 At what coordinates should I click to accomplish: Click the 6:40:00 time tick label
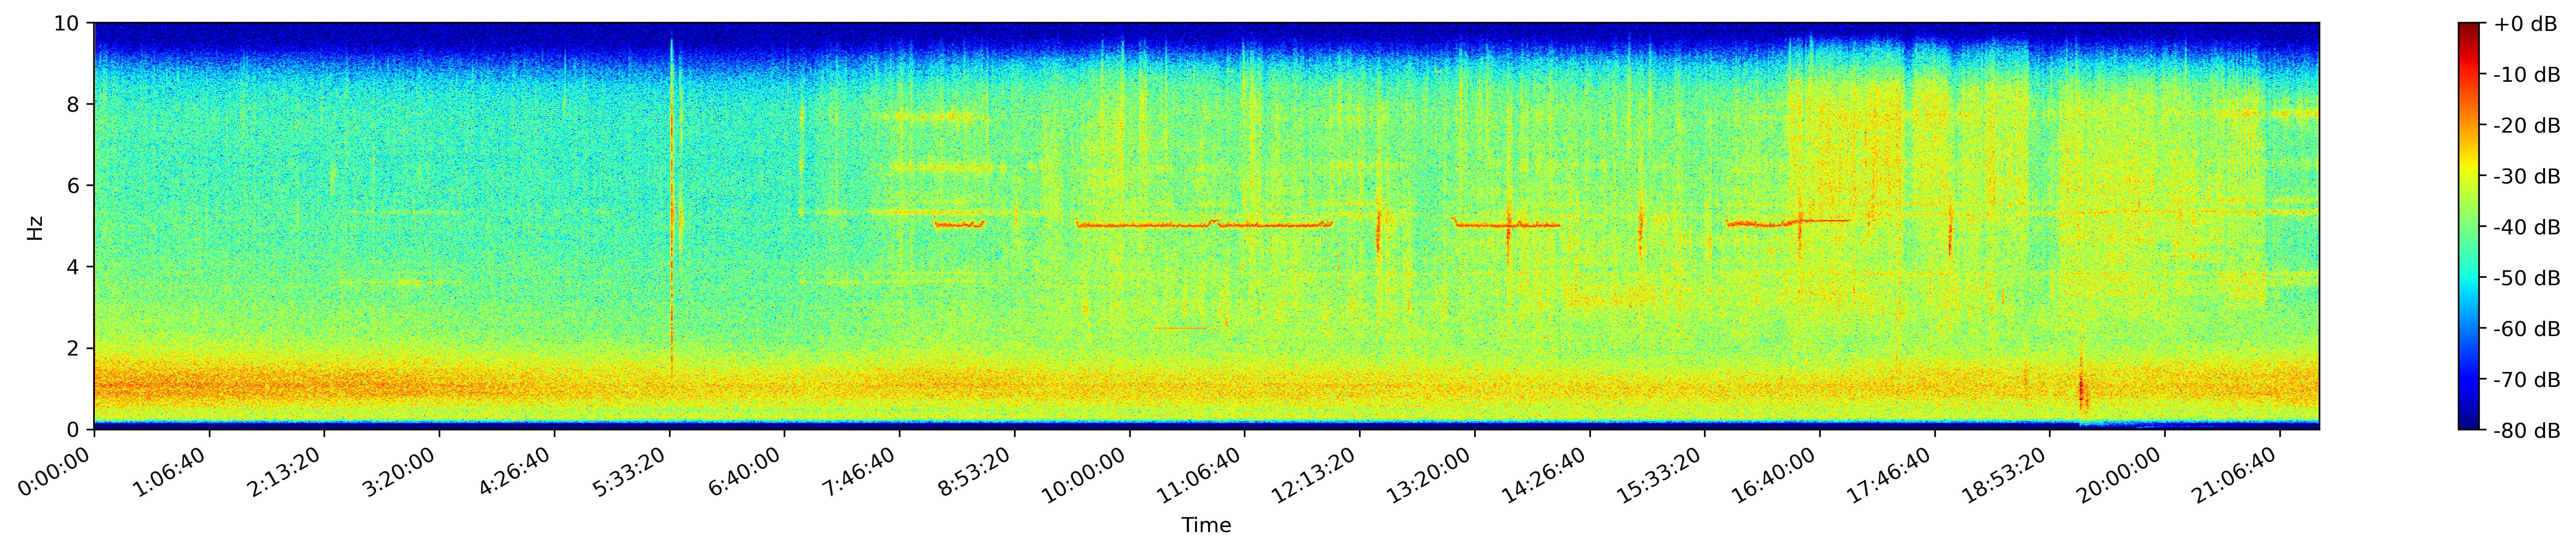(747, 471)
